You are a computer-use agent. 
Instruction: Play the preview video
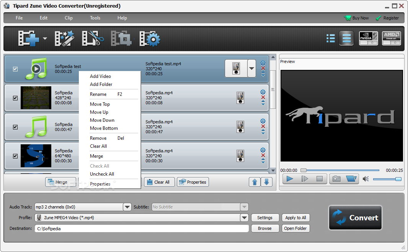click(290, 179)
